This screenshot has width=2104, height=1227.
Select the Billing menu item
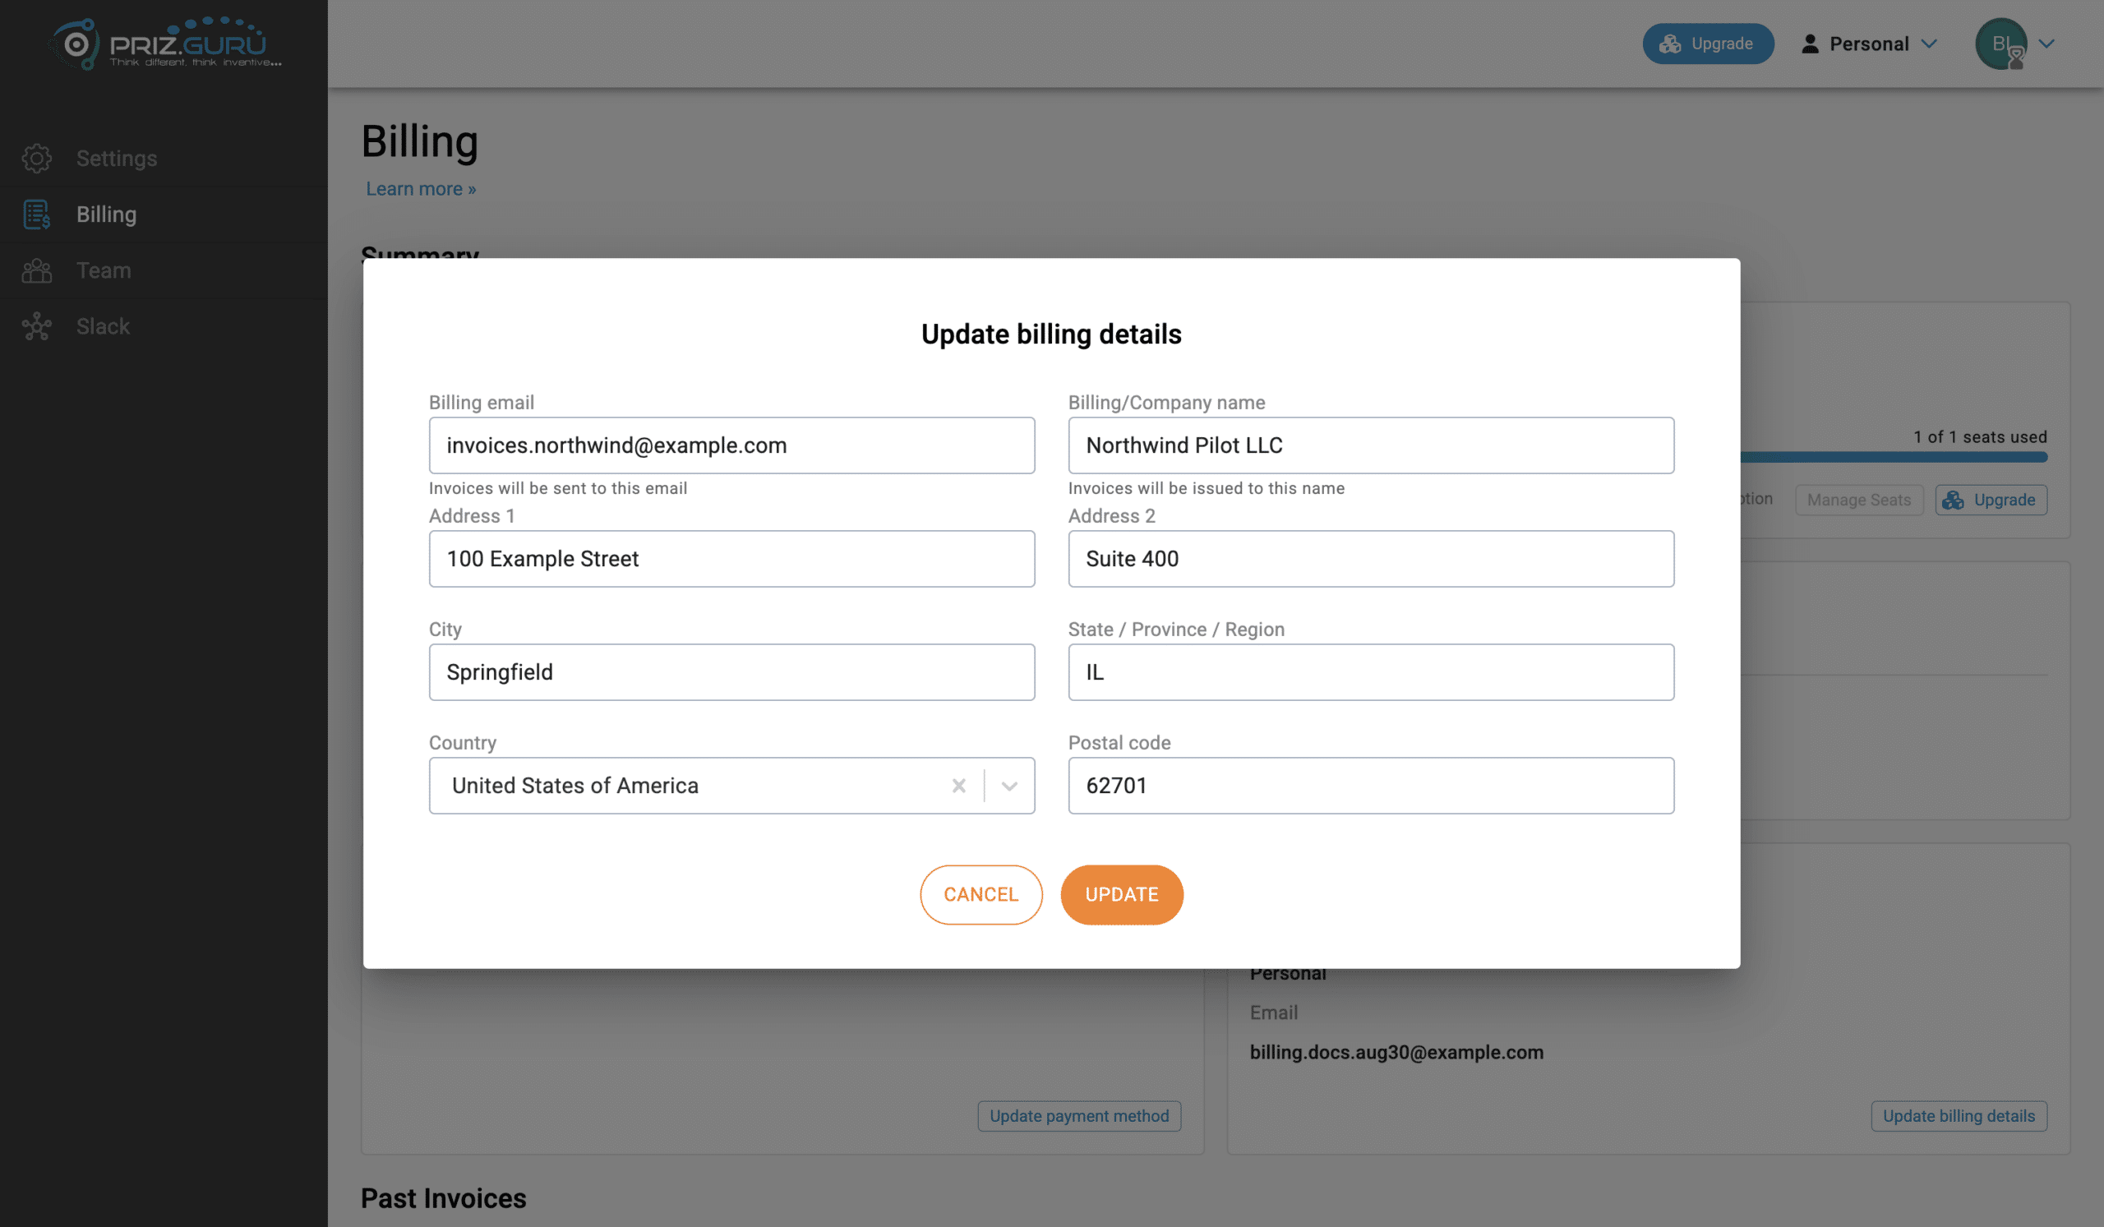tap(164, 214)
